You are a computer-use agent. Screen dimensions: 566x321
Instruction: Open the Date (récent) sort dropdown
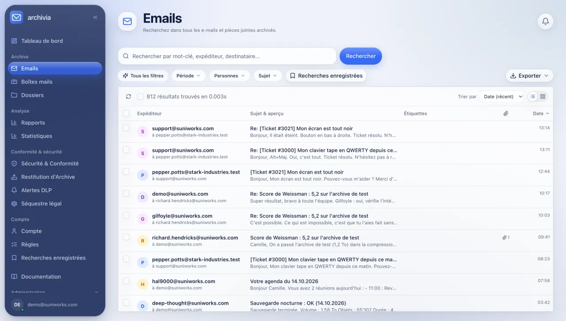click(501, 96)
